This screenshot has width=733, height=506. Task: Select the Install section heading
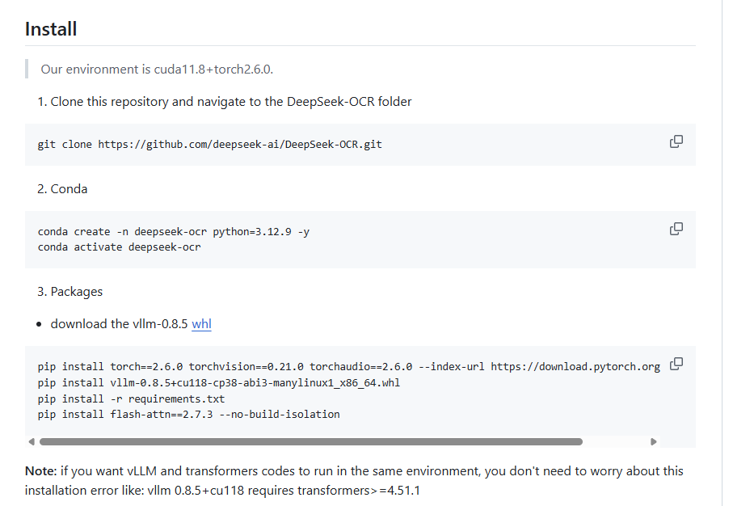50,27
